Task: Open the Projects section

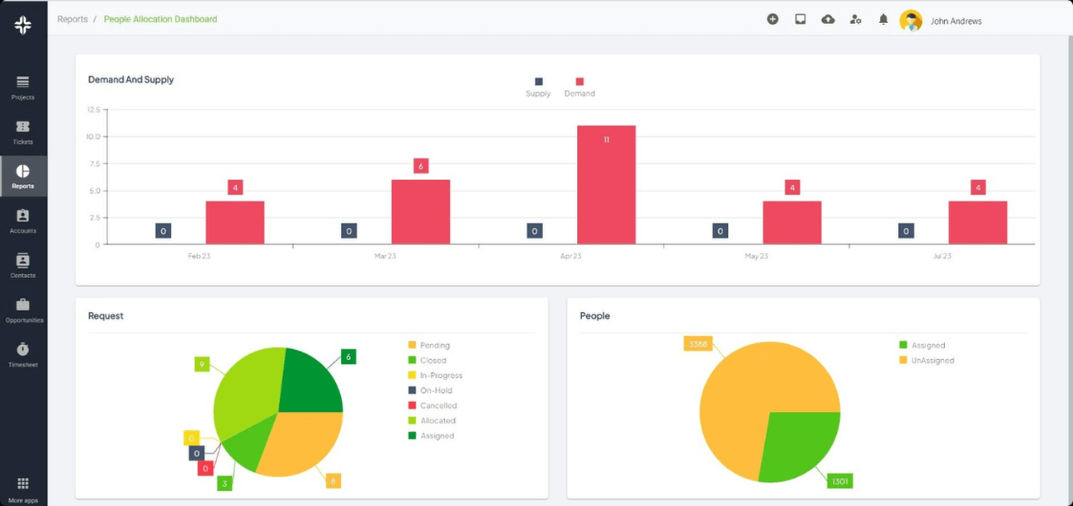Action: (23, 87)
